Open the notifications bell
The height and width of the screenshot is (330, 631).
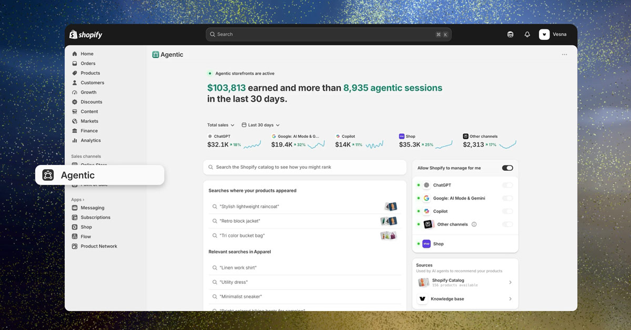(x=527, y=35)
